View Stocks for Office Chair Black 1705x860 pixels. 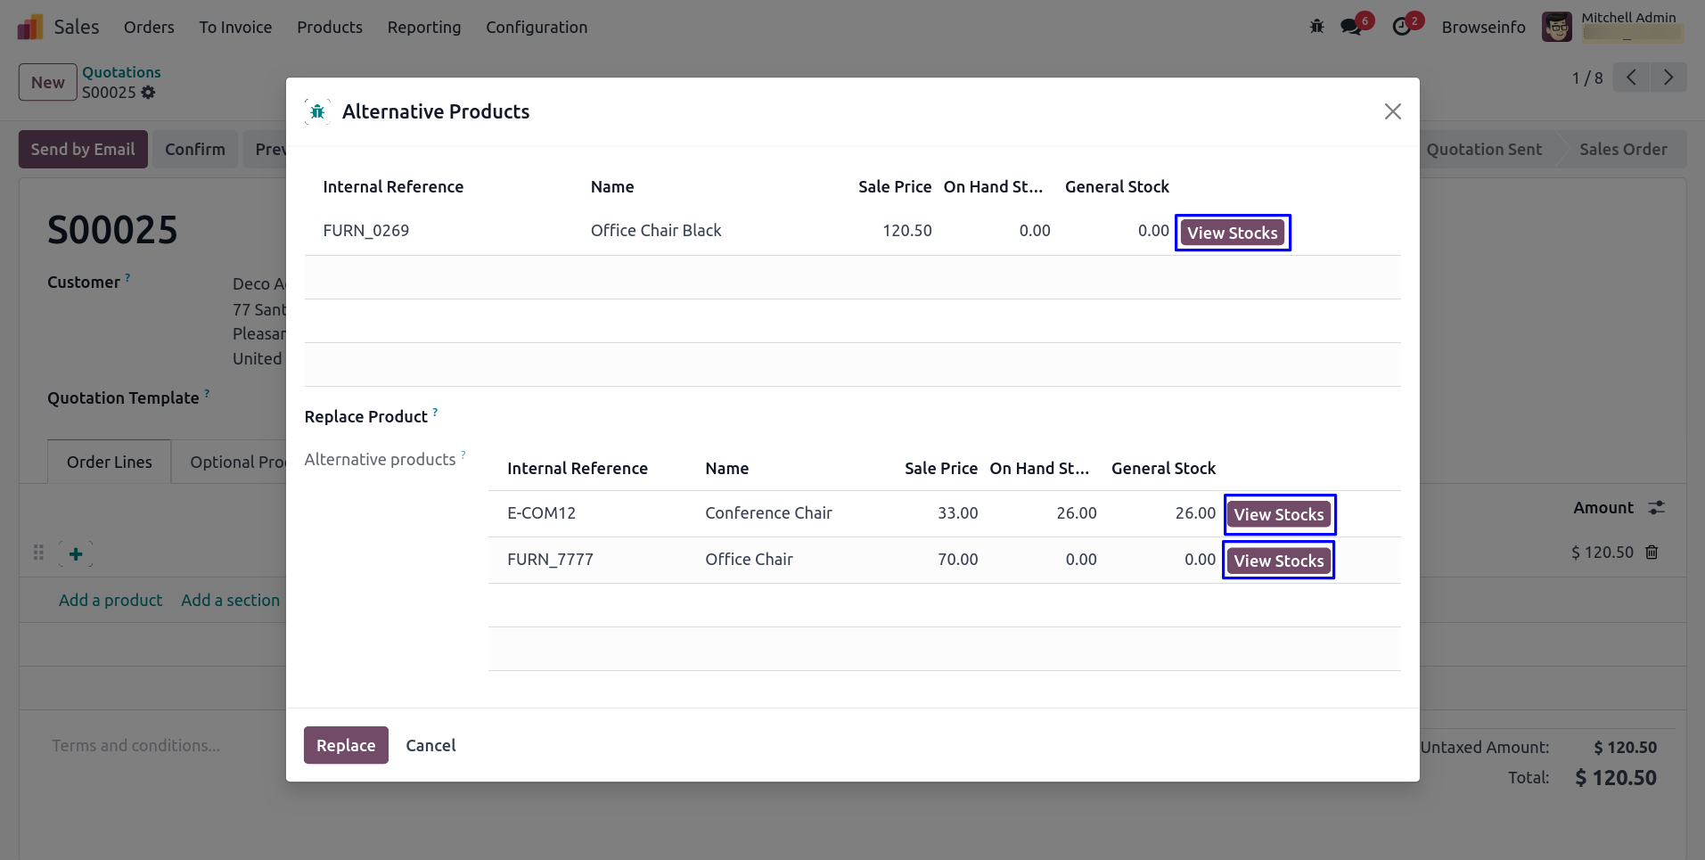click(1232, 233)
